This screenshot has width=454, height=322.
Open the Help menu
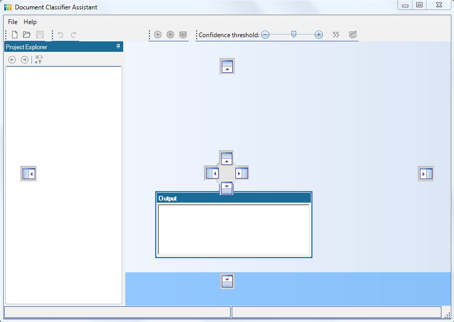(x=30, y=22)
